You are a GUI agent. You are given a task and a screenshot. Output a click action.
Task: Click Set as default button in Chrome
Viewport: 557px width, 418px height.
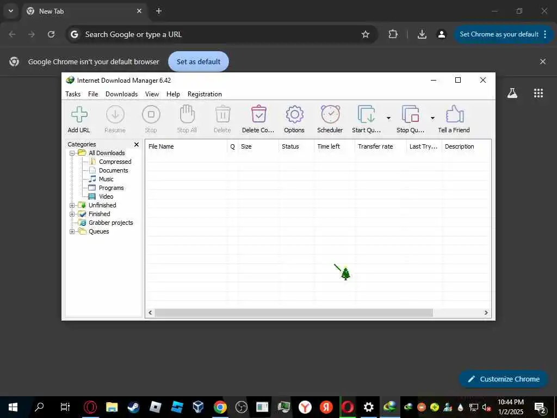(199, 62)
